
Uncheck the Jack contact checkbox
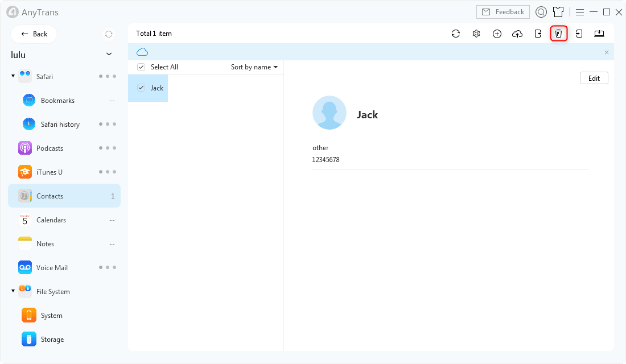click(x=141, y=88)
